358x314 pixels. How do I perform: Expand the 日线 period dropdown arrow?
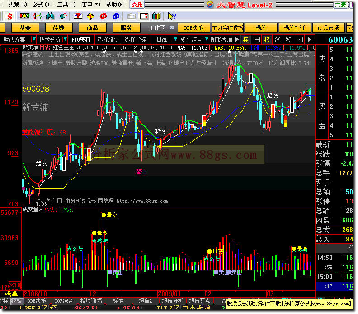point(175,39)
